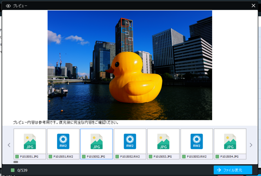Check the box for P1015054.JPG
The height and width of the screenshot is (176, 261).
coord(217,156)
